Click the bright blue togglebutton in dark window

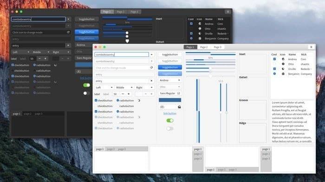coord(87,32)
